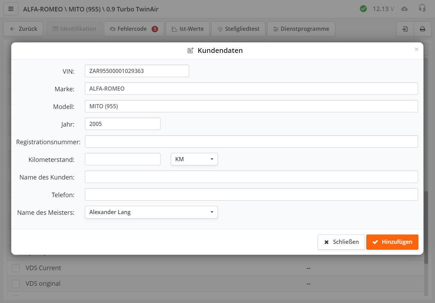Tick the VDS original checkbox
Viewport: 435px width, 303px height.
[16, 284]
